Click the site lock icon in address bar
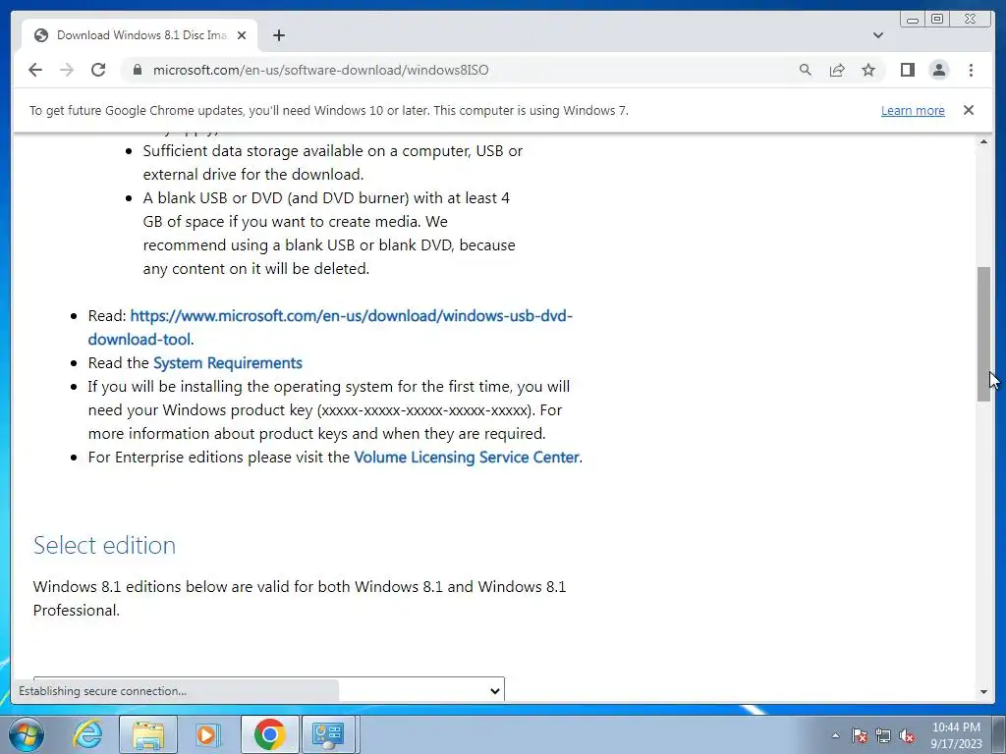The image size is (1006, 754). [x=138, y=70]
